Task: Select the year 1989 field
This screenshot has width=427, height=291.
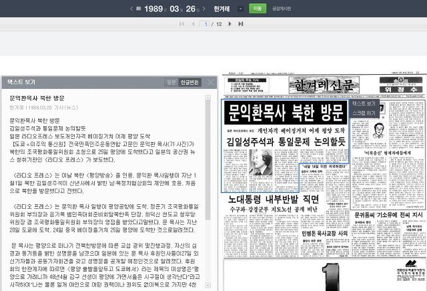Action: (x=153, y=9)
